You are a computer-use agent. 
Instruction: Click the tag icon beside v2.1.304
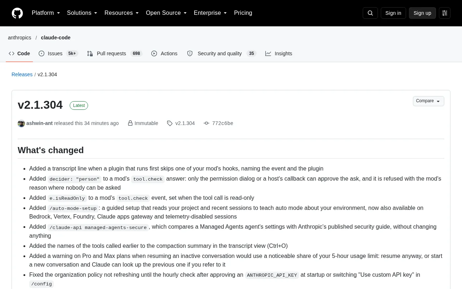pos(170,124)
